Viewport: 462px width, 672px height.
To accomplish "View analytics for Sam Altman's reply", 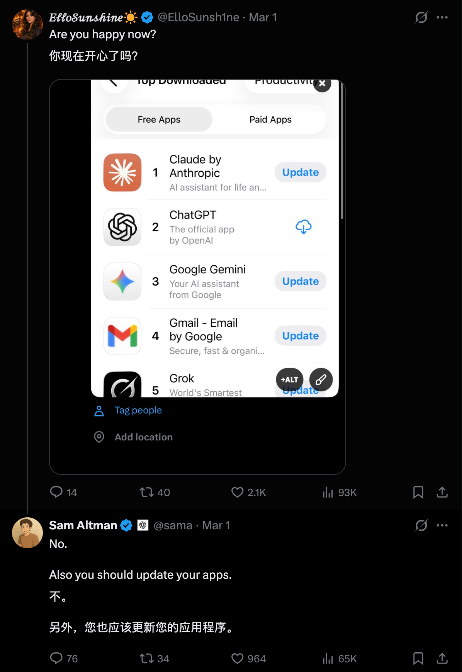I will tap(328, 658).
